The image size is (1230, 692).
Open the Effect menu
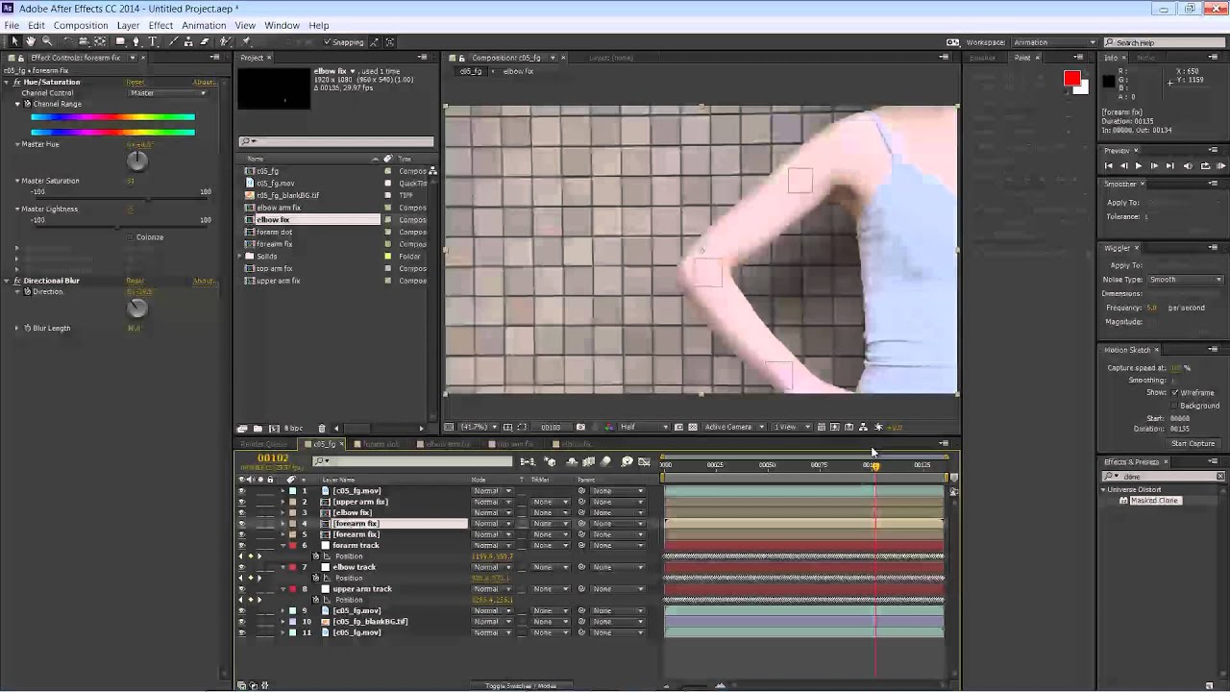click(160, 25)
